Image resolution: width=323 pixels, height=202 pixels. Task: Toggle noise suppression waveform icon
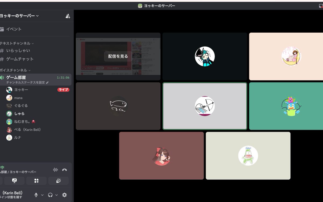tap(55, 170)
